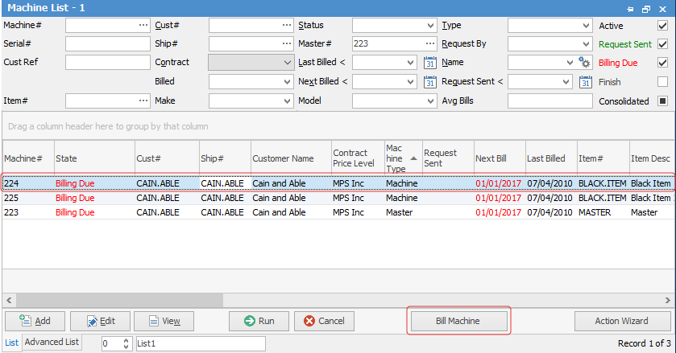Uncheck the Billing Due checkbox
This screenshot has width=676, height=353.
pyautogui.click(x=662, y=63)
